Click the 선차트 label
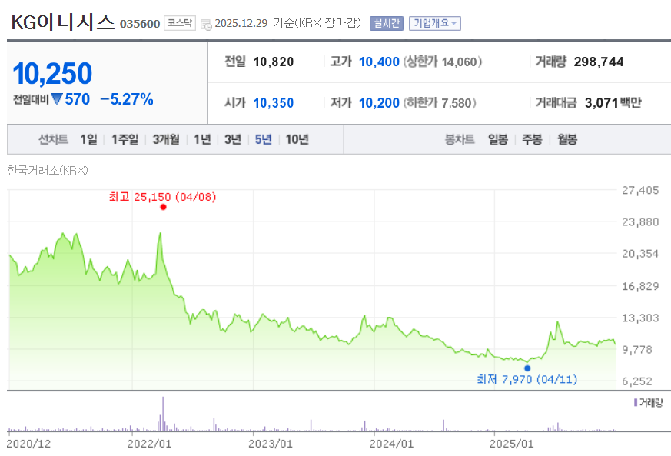Viewport: 671px width, 456px height. [x=53, y=139]
